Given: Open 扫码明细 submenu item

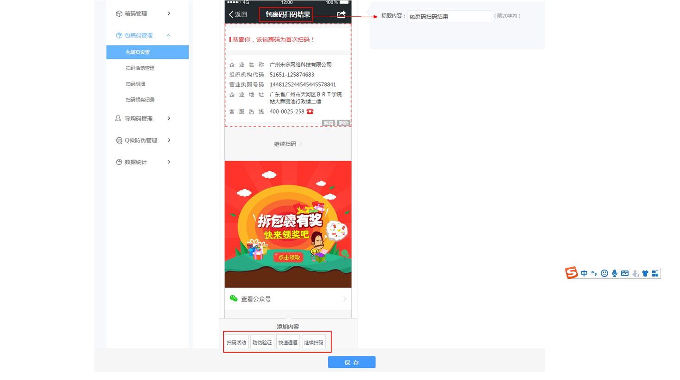Looking at the screenshot, I should 135,84.
